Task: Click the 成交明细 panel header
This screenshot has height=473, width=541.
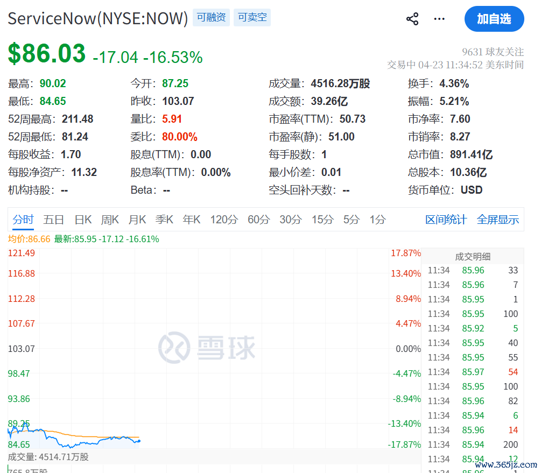Action: coord(473,256)
